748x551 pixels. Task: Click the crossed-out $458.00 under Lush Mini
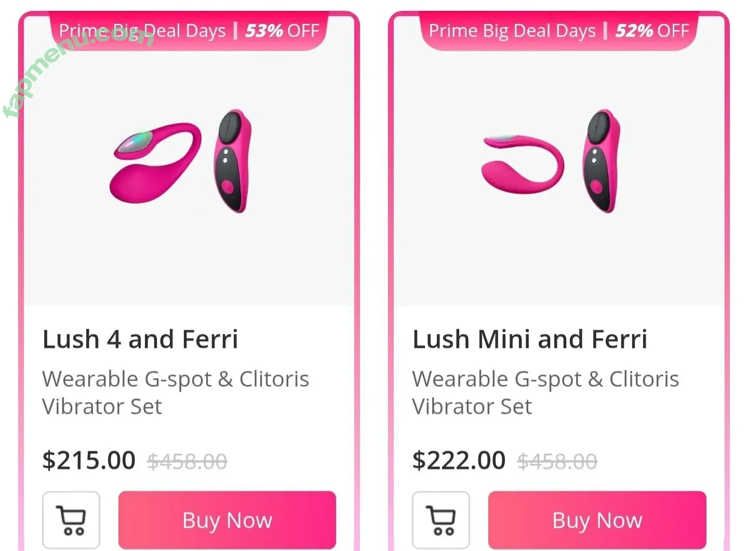pos(557,462)
